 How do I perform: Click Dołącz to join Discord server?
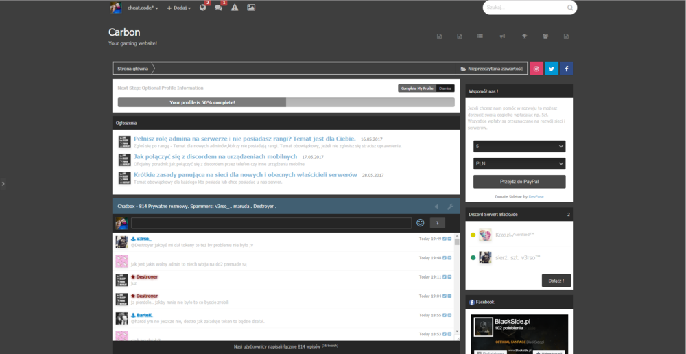pyautogui.click(x=556, y=280)
